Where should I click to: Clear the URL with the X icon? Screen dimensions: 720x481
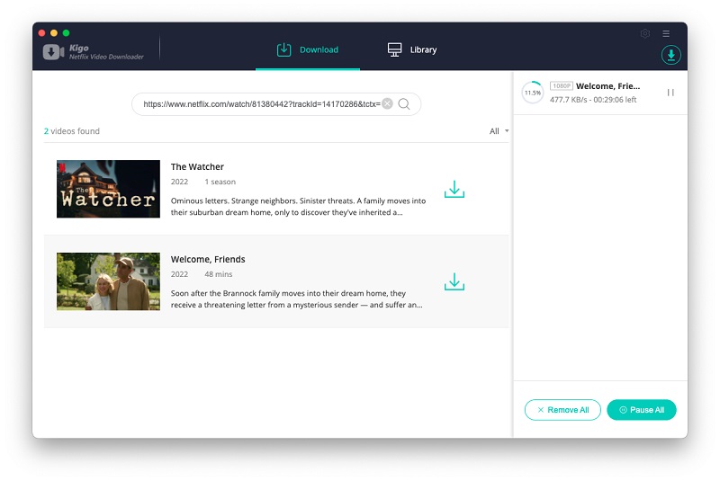click(388, 103)
